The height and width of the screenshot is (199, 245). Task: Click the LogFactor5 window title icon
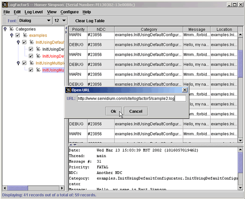tap(4, 4)
